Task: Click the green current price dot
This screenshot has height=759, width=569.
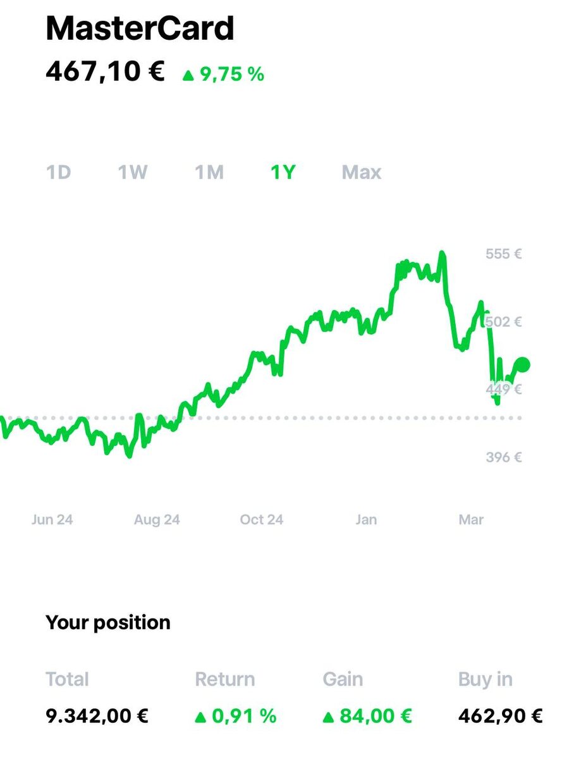Action: (x=523, y=364)
